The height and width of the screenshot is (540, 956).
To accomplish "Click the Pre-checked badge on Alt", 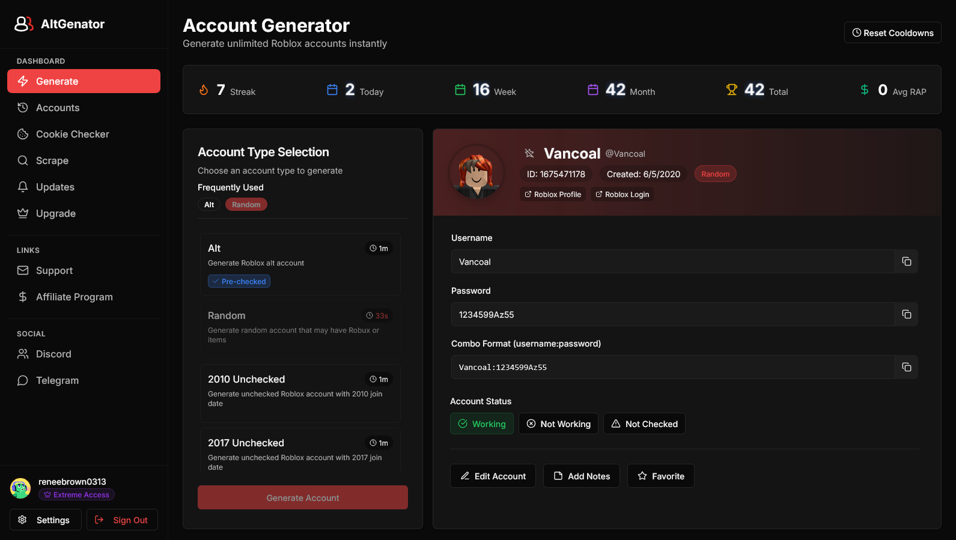I will (x=239, y=281).
